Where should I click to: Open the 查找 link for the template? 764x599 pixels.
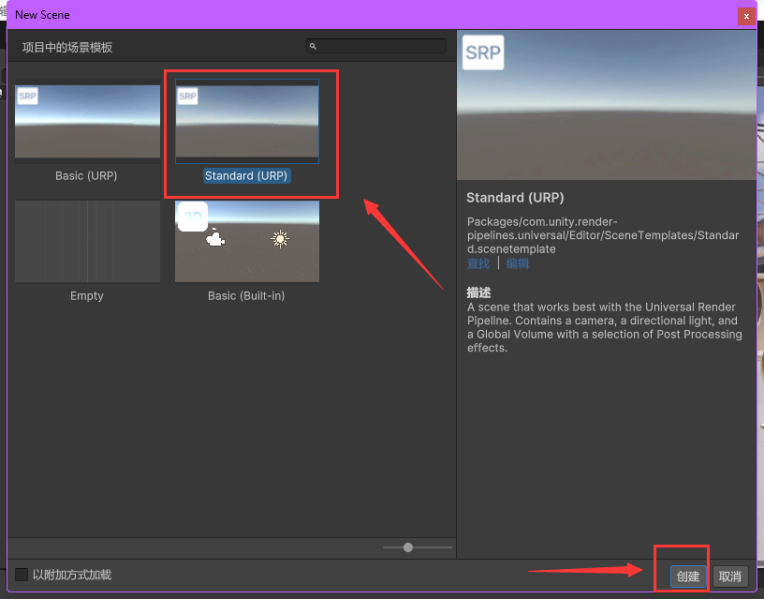477,263
